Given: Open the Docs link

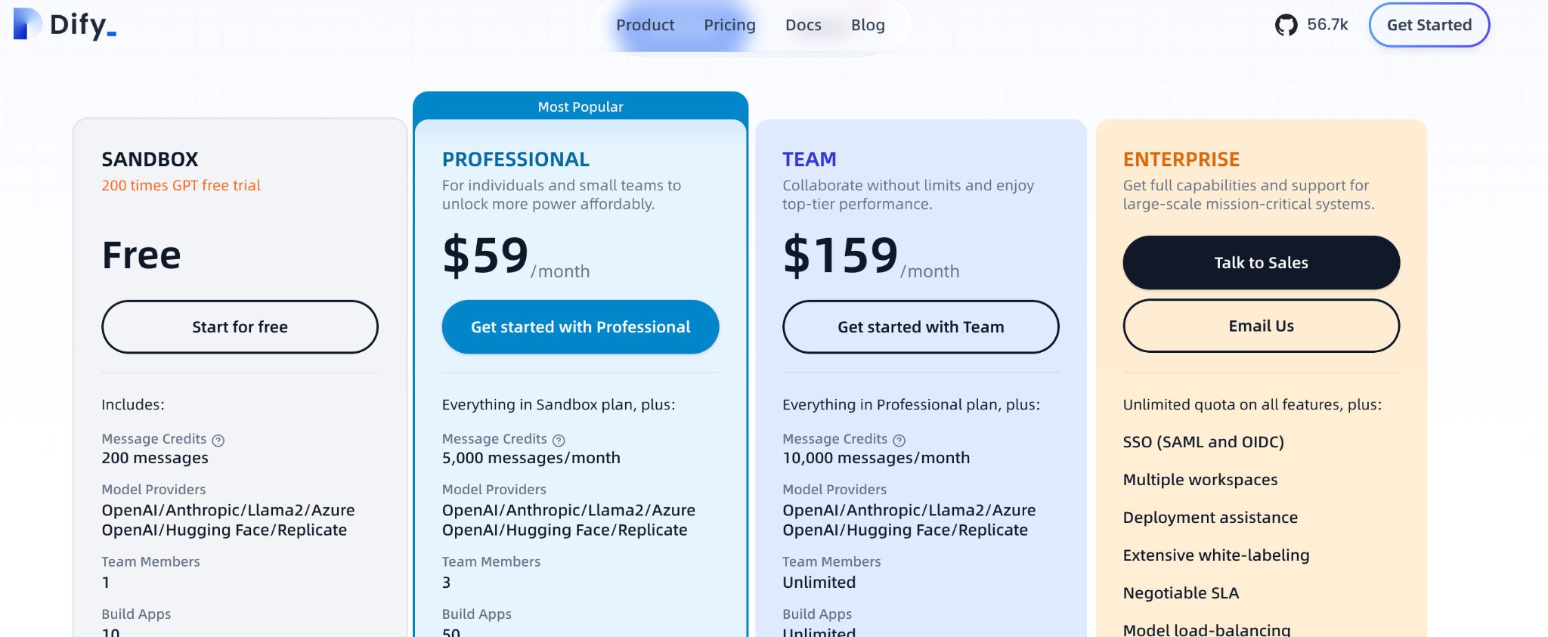Looking at the screenshot, I should click(x=803, y=25).
